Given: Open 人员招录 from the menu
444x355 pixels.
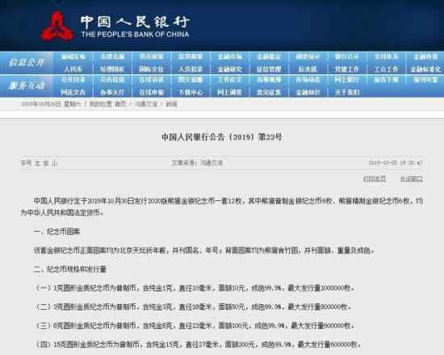Looking at the screenshot, I should (x=191, y=69).
